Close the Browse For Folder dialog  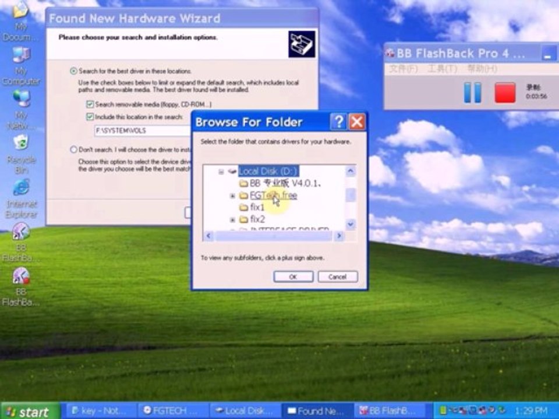pyautogui.click(x=356, y=122)
